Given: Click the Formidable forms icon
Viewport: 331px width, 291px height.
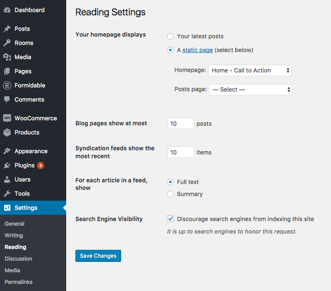Looking at the screenshot, I should click(7, 85).
